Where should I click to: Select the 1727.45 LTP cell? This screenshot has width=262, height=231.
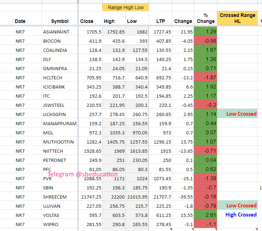(x=161, y=32)
